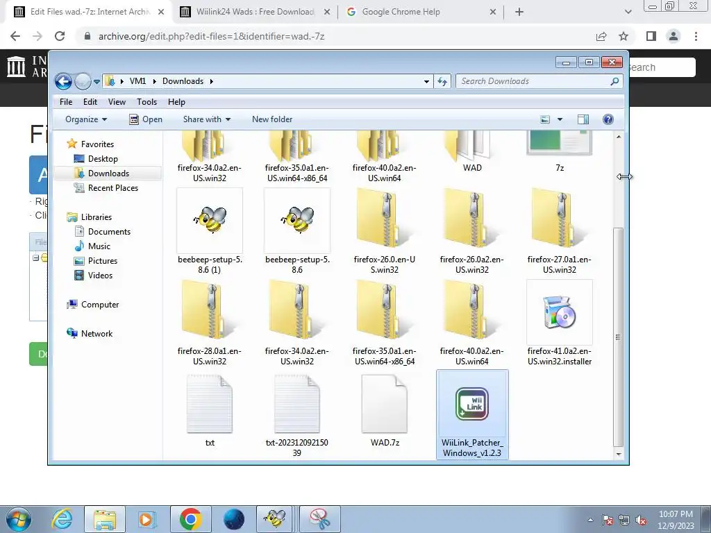Screen dimensions: 711x533
Task: Reload the Chrome page
Action: tap(60, 36)
